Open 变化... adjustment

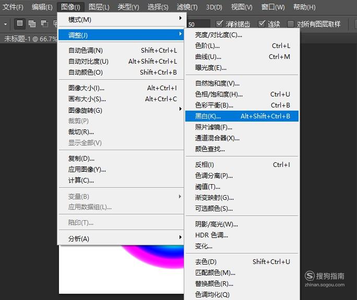pos(242,246)
